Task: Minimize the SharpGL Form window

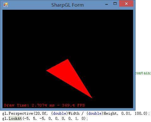Action: tap(107, 4)
